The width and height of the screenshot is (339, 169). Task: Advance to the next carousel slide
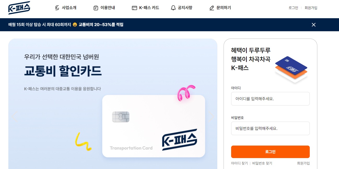(x=211, y=117)
